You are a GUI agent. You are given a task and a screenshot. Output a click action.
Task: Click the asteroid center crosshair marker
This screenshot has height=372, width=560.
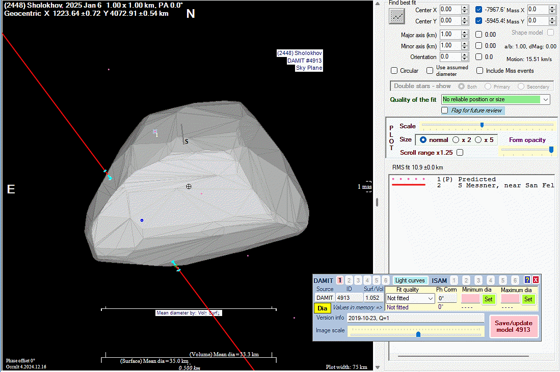point(189,187)
